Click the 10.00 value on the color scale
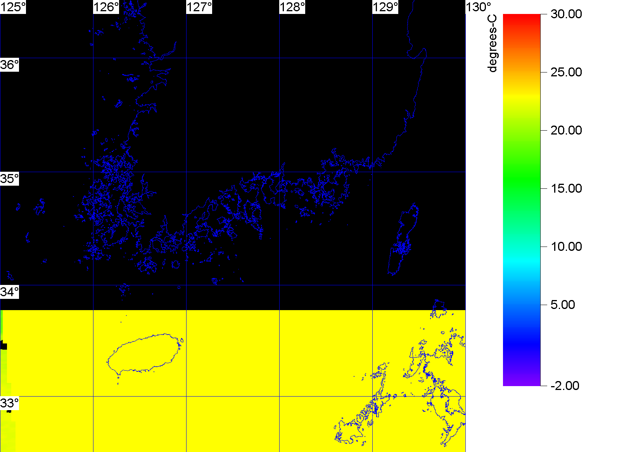The image size is (617, 452). 566,247
